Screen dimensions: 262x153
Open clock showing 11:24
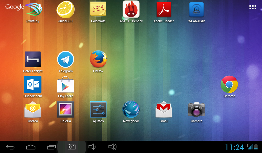(x=234, y=147)
